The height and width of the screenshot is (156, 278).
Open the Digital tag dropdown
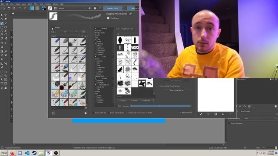pyautogui.click(x=66, y=36)
